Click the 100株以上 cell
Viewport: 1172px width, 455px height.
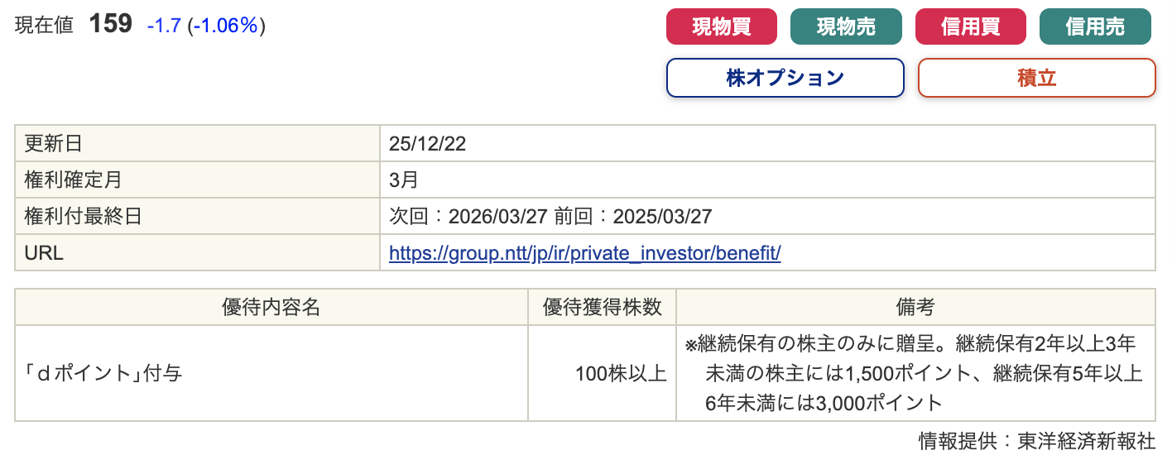tap(621, 374)
